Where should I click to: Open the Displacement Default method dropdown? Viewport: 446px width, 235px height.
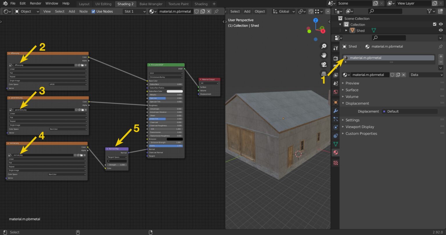[410, 111]
